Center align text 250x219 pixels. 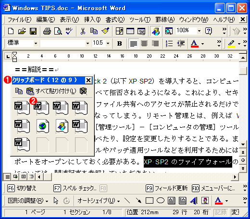144,43
